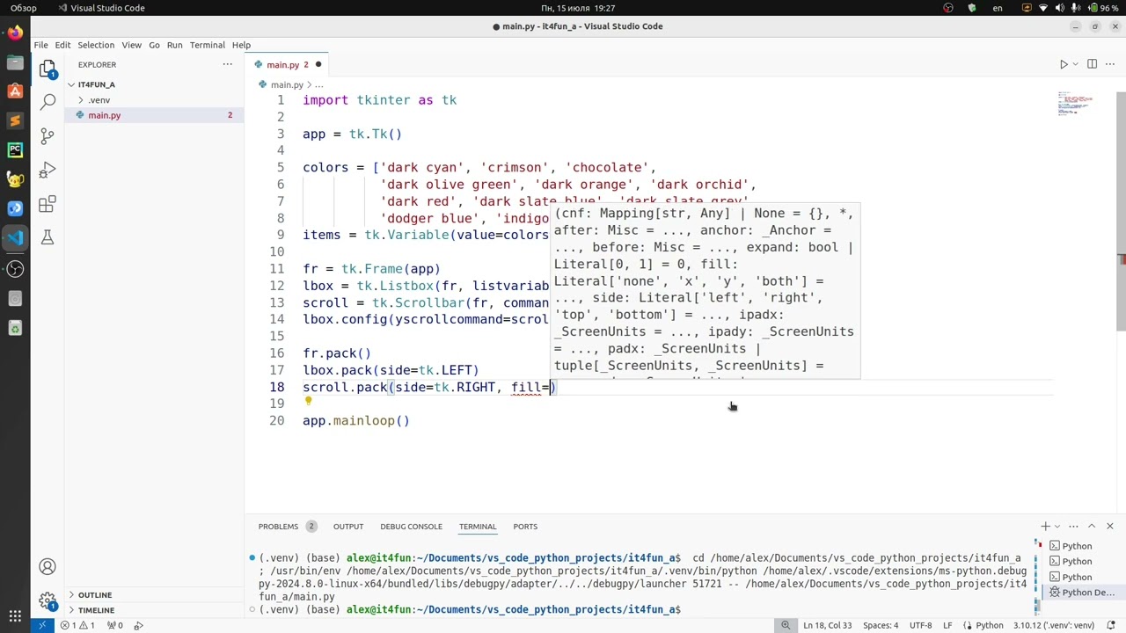Change indentation via Spaces: 4
Viewport: 1126px width, 633px height.
click(881, 625)
